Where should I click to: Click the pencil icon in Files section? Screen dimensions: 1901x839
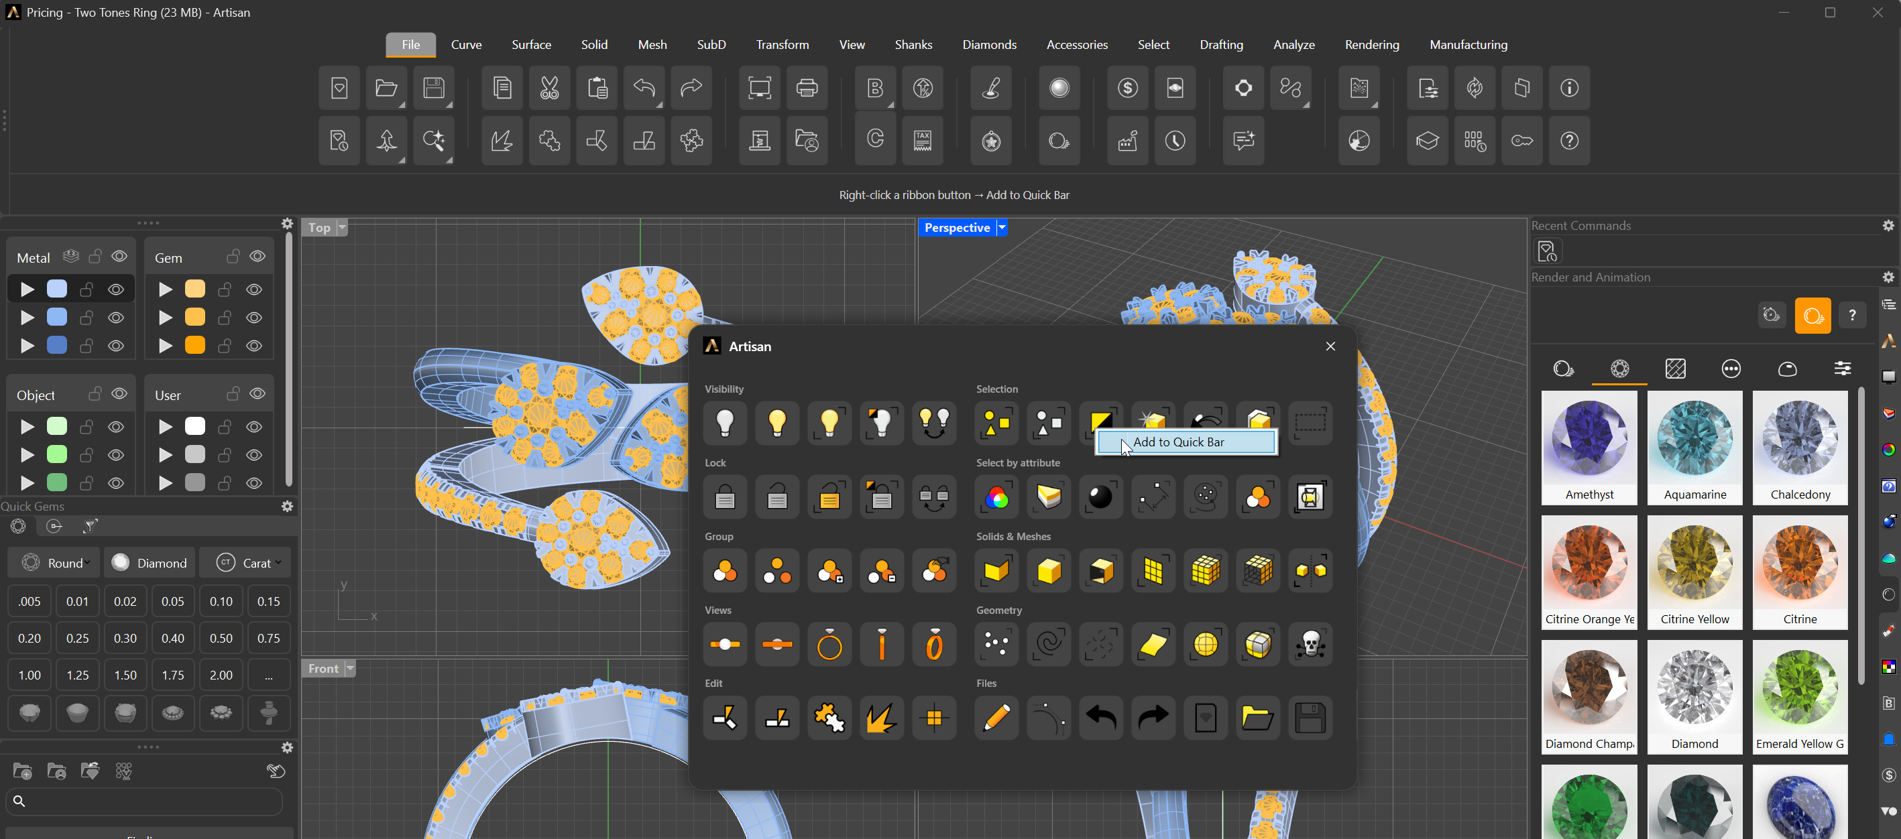[x=997, y=717]
